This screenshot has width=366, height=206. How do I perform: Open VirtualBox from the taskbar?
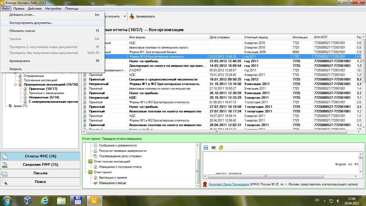coord(28,201)
